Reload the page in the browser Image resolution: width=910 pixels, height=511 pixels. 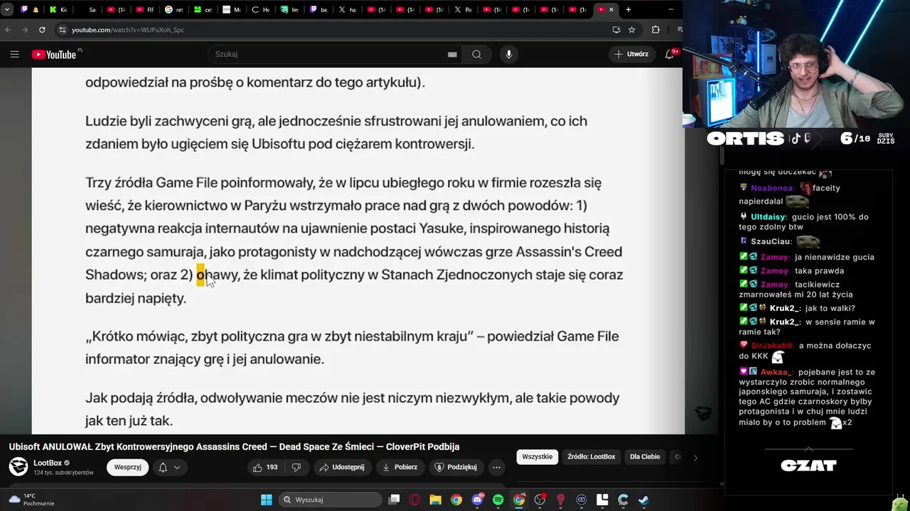(42, 30)
